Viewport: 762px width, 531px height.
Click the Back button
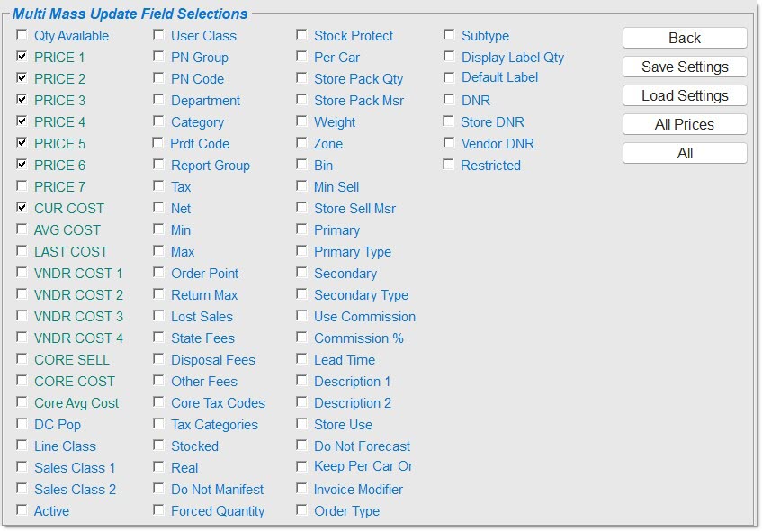pos(685,38)
